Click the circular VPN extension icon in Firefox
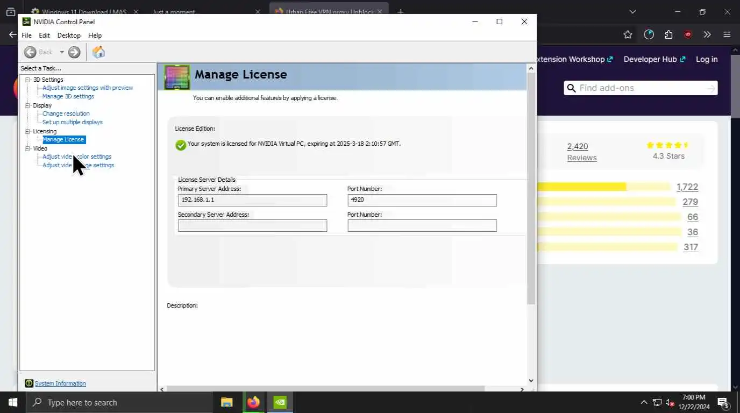Screen dimensions: 740x413 pos(649,34)
